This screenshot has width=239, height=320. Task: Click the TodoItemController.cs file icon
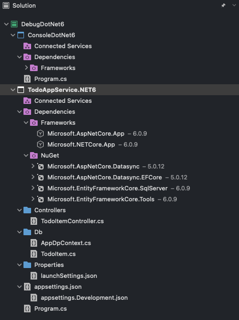[34, 221]
